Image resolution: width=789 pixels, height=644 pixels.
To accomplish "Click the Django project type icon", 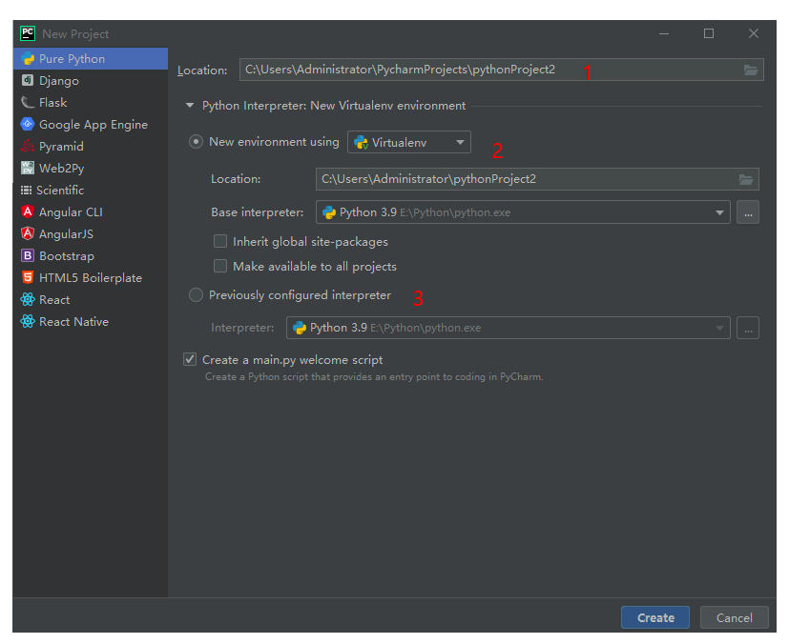I will coord(28,80).
